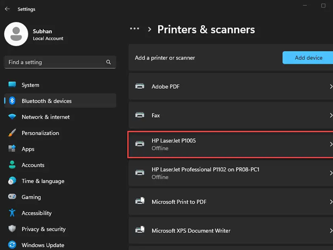
Task: Select HP LaserJet Professional P1102 on PR08-PC1
Action: point(205,169)
